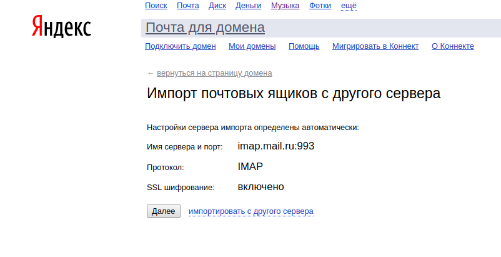Open Мои домены menu item
The height and width of the screenshot is (257, 501).
[x=252, y=46]
